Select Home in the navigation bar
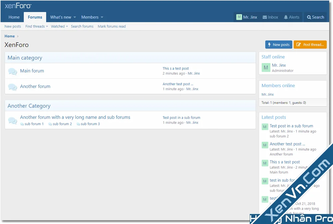 [14, 17]
